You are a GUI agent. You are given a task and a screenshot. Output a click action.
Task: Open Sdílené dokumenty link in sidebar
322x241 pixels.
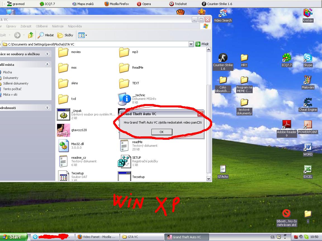point(16,83)
